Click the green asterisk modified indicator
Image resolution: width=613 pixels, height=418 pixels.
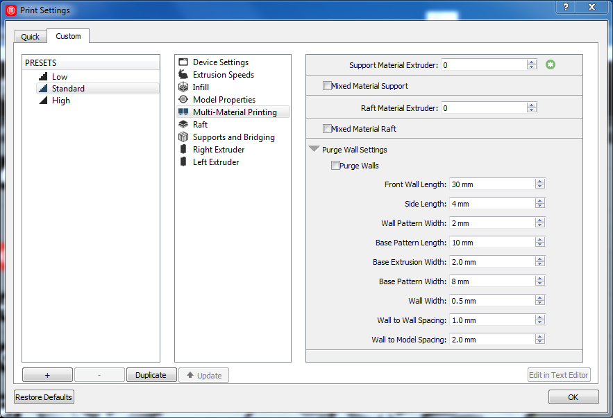pyautogui.click(x=551, y=64)
